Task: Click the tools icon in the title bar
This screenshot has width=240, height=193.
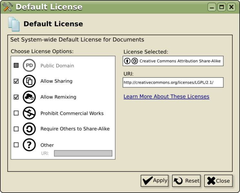Action: [x=8, y=7]
